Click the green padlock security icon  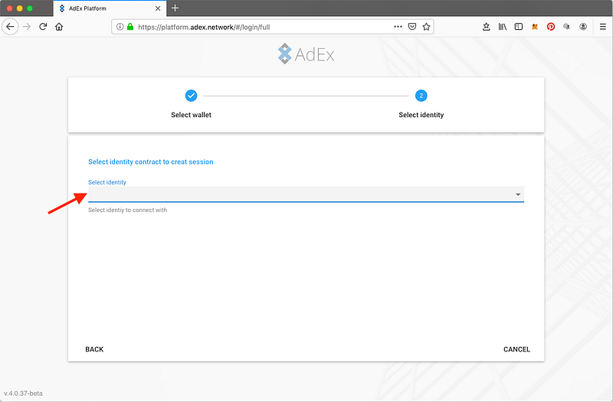[130, 27]
